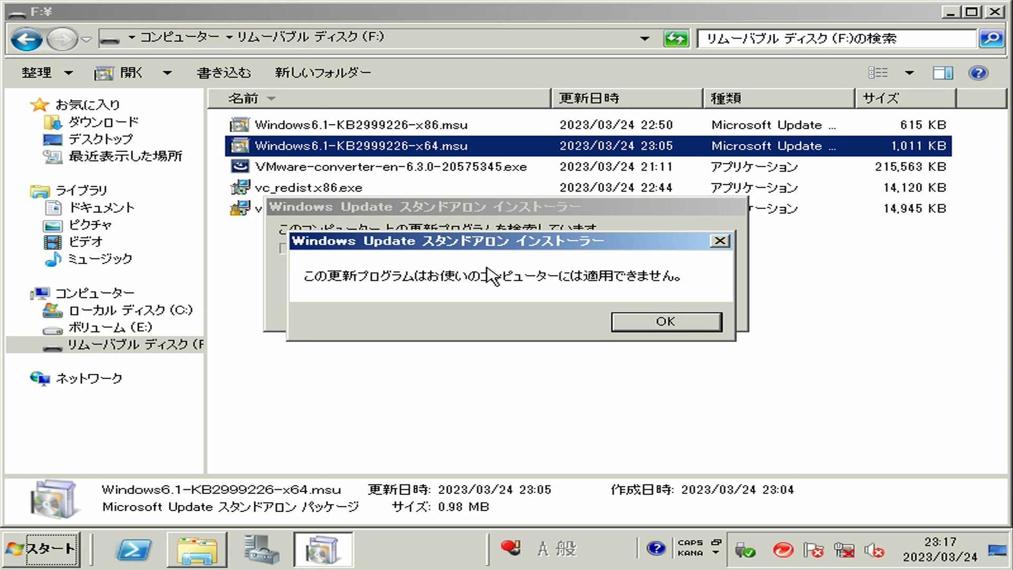Change view with the view icon
Image resolution: width=1013 pixels, height=570 pixels.
tap(878, 73)
